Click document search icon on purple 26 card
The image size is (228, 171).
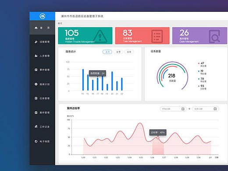214,36
